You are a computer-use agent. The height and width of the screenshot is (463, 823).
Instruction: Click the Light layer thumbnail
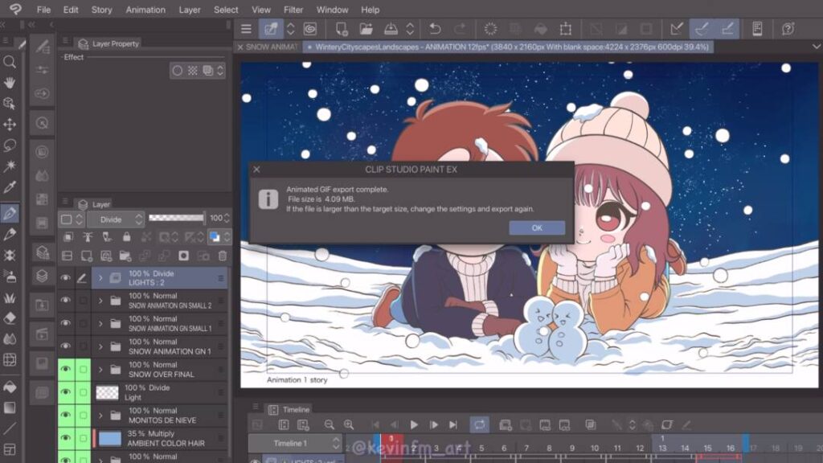pyautogui.click(x=107, y=392)
